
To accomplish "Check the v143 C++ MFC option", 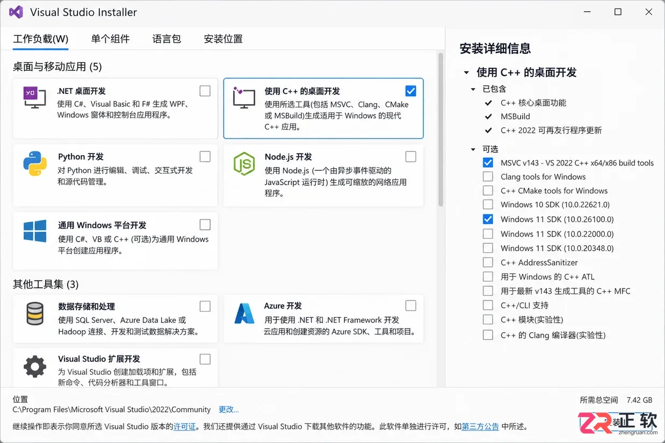I will pyautogui.click(x=488, y=291).
